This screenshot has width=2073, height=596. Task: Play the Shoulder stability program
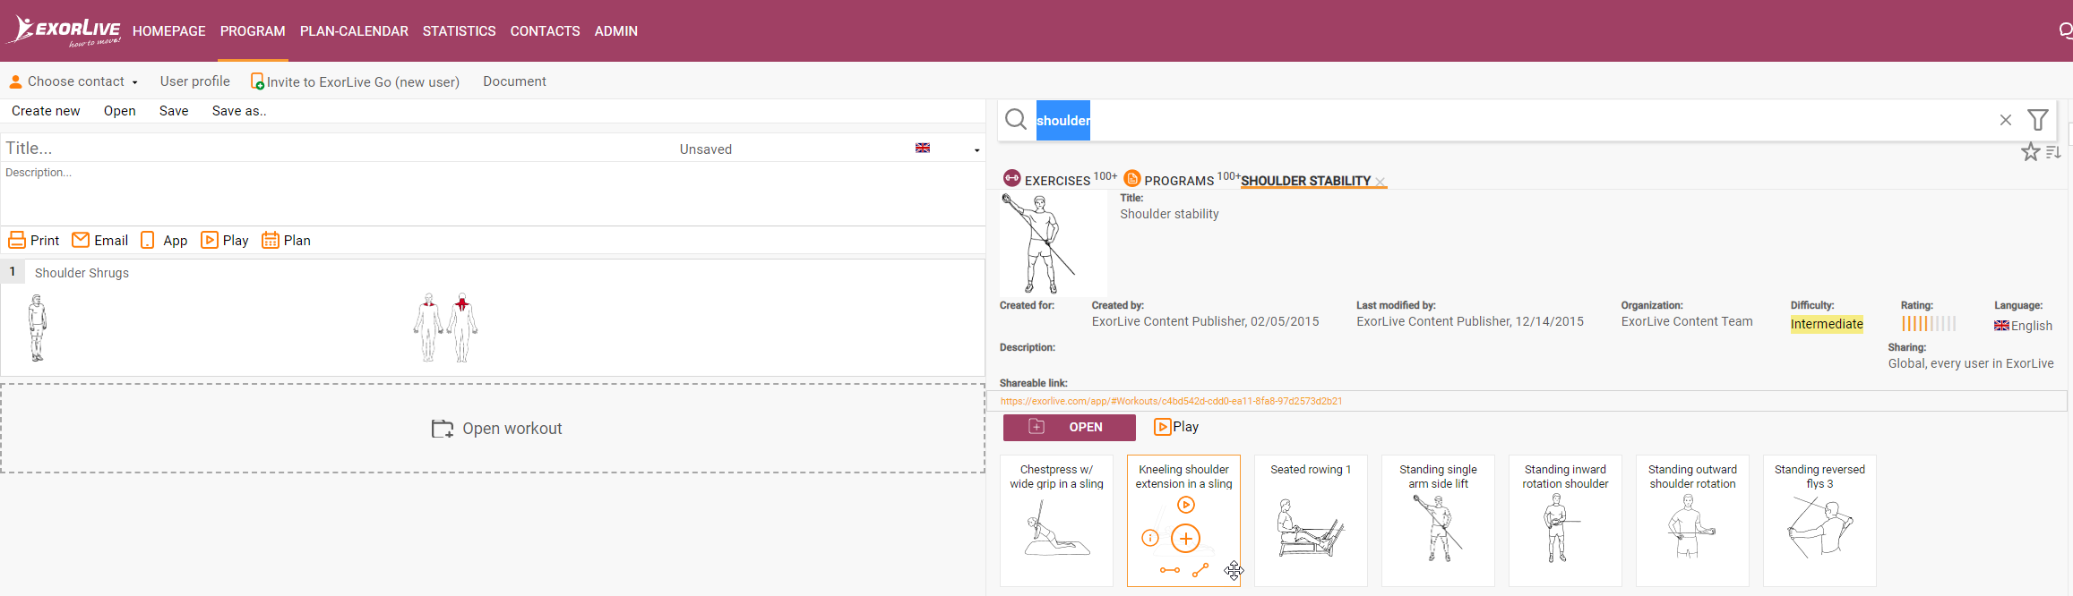click(1176, 427)
